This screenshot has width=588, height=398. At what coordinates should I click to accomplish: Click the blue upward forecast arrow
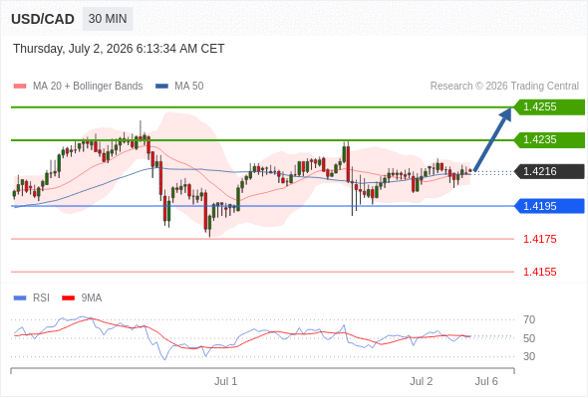pos(492,139)
